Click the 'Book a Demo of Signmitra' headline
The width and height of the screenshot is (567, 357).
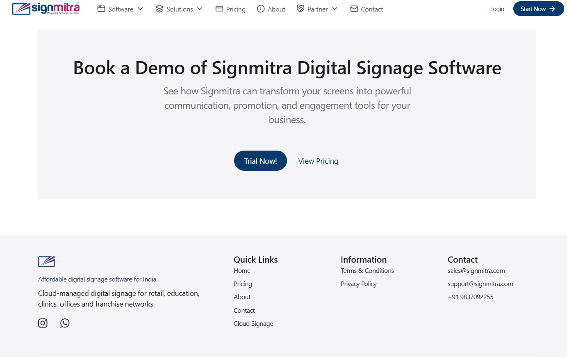click(x=287, y=68)
